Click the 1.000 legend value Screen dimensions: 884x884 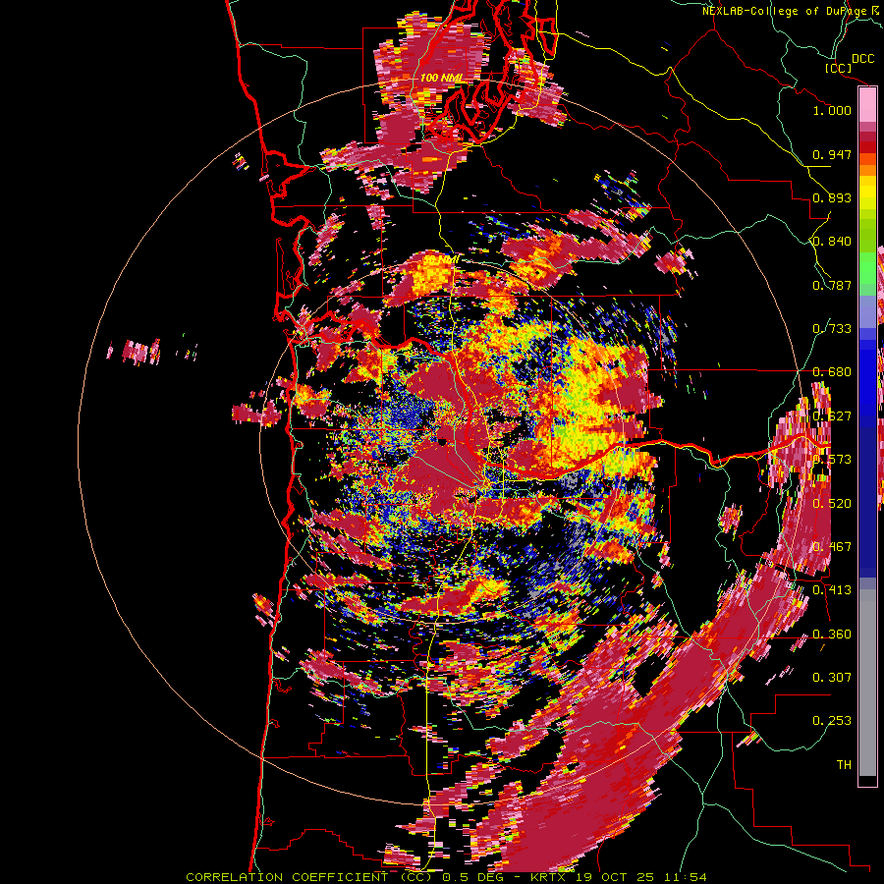pyautogui.click(x=832, y=110)
